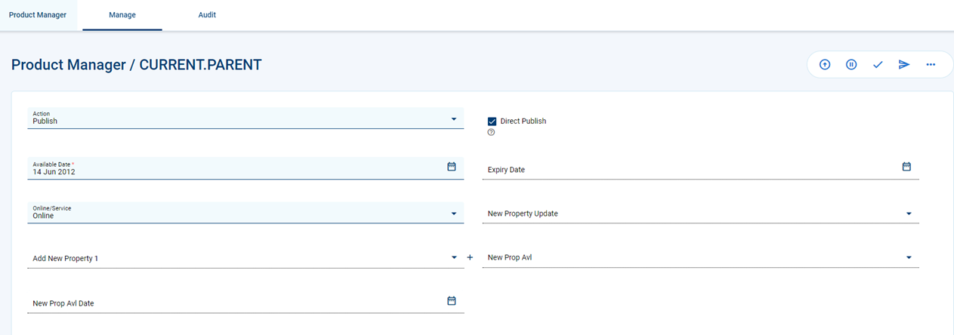Open the New Prop Avl Date calendar
Image resolution: width=954 pixels, height=335 pixels.
tap(452, 300)
